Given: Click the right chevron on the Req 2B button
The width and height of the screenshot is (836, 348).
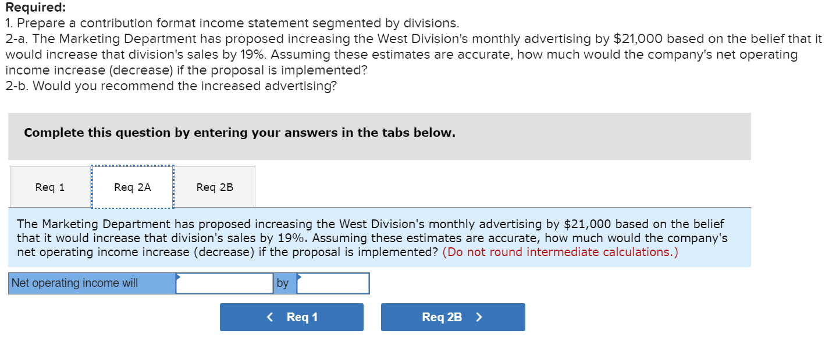Looking at the screenshot, I should [x=478, y=317].
